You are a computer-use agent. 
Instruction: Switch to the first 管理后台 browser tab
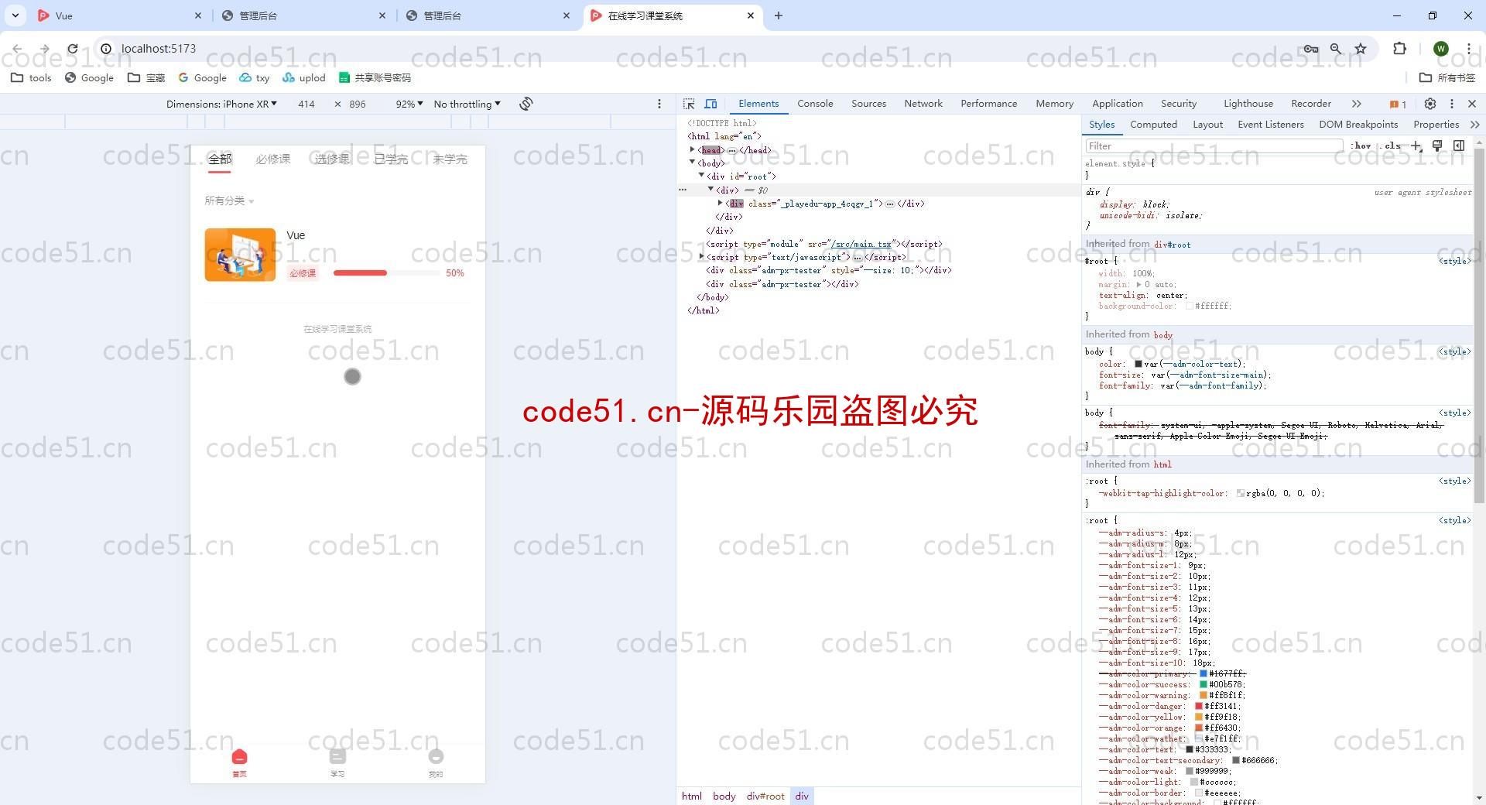pyautogui.click(x=303, y=15)
